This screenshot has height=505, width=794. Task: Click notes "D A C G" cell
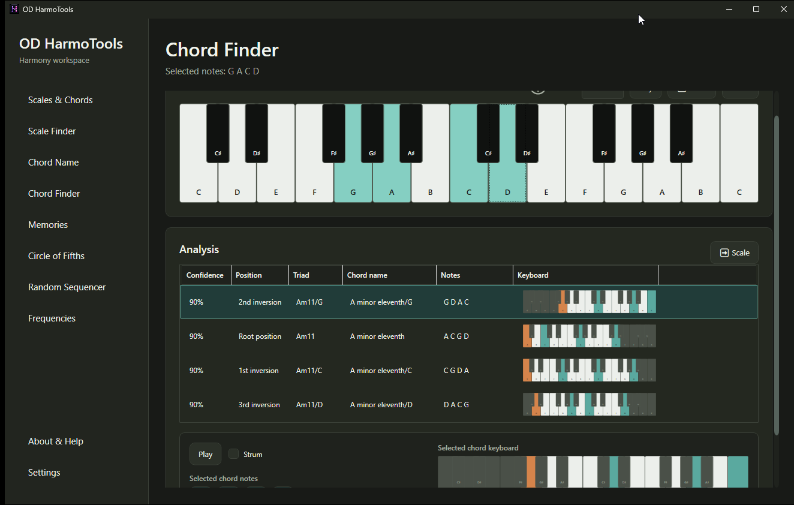tap(456, 405)
